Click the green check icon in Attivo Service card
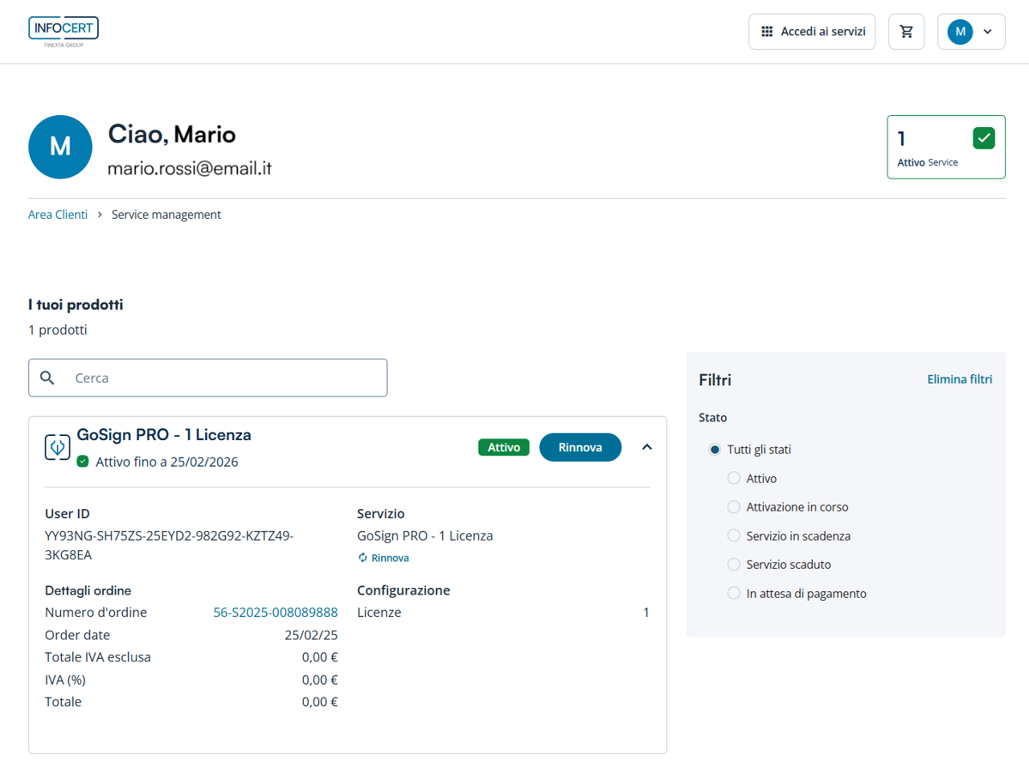The height and width of the screenshot is (761, 1029). point(983,138)
